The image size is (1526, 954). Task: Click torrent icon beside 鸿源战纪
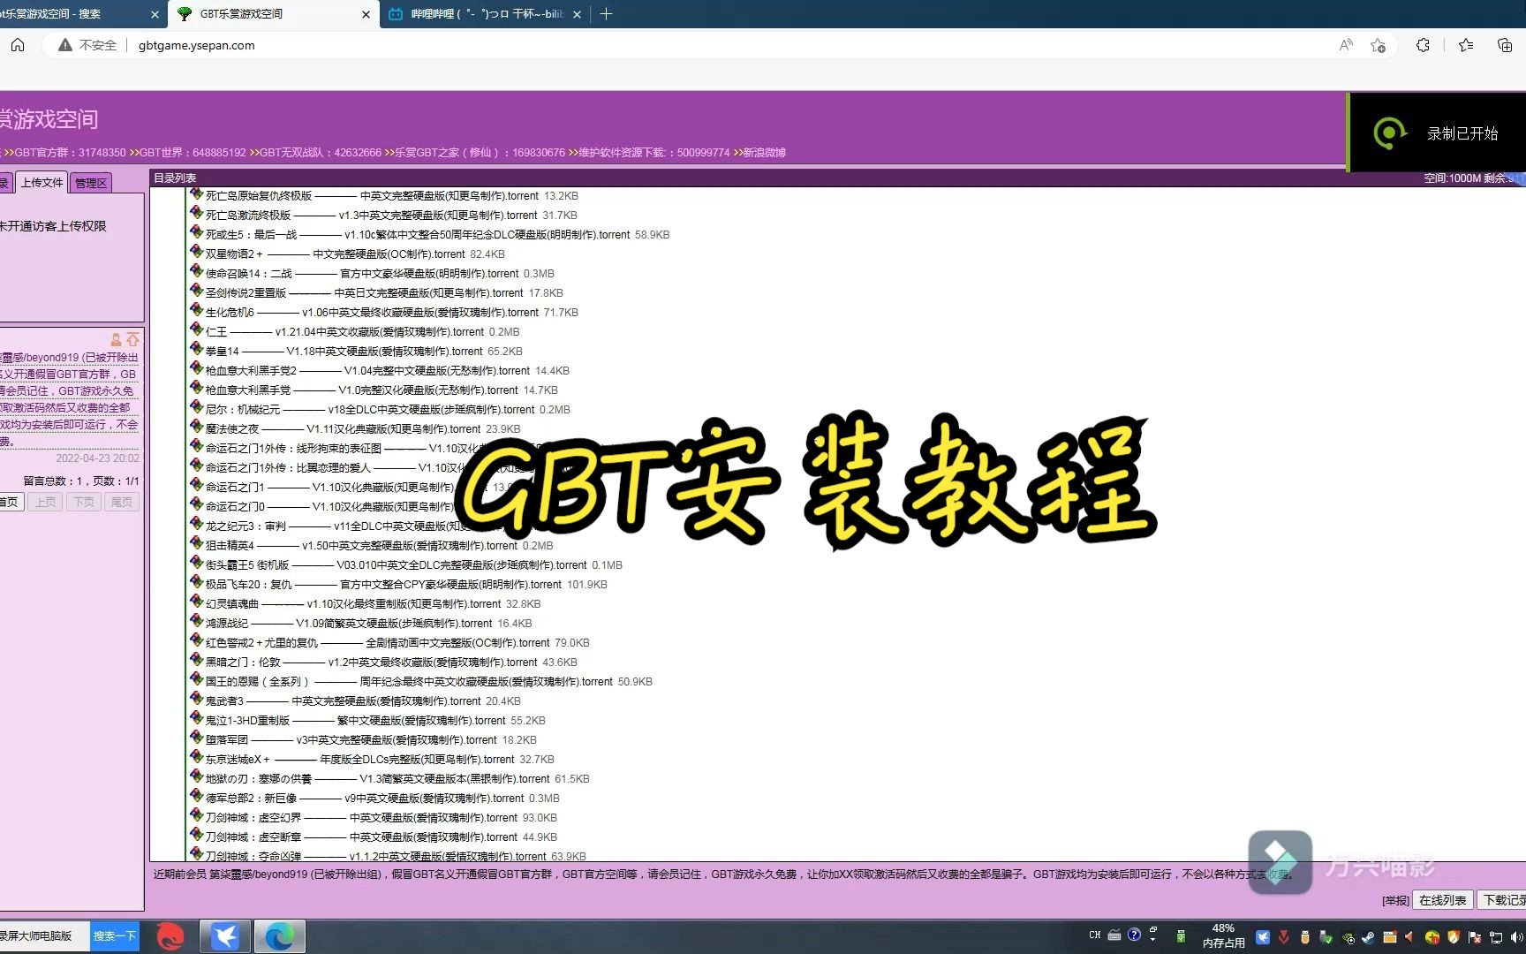196,622
